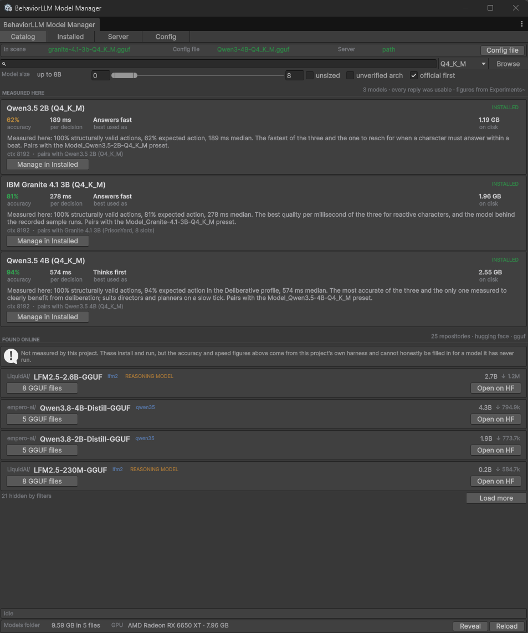Viewport: 528px width, 633px height.
Task: Show 5 GGUF files for Qwen3.8-4B-Distill-GGUF
Action: pos(42,419)
